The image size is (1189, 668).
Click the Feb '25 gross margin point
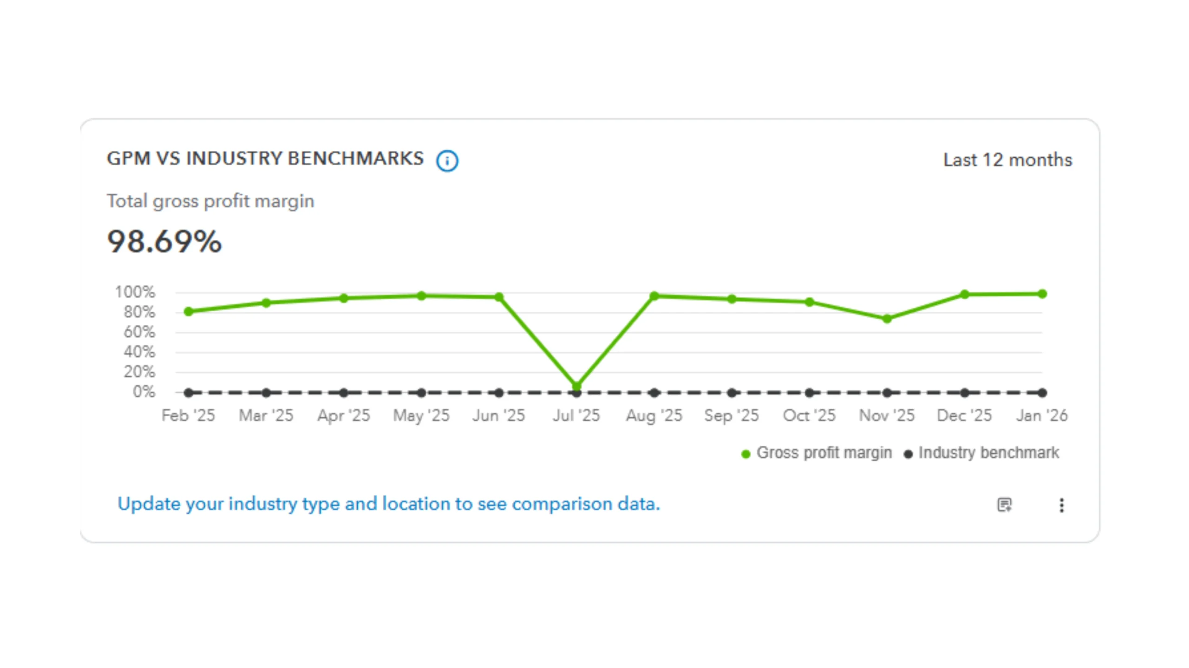click(189, 311)
